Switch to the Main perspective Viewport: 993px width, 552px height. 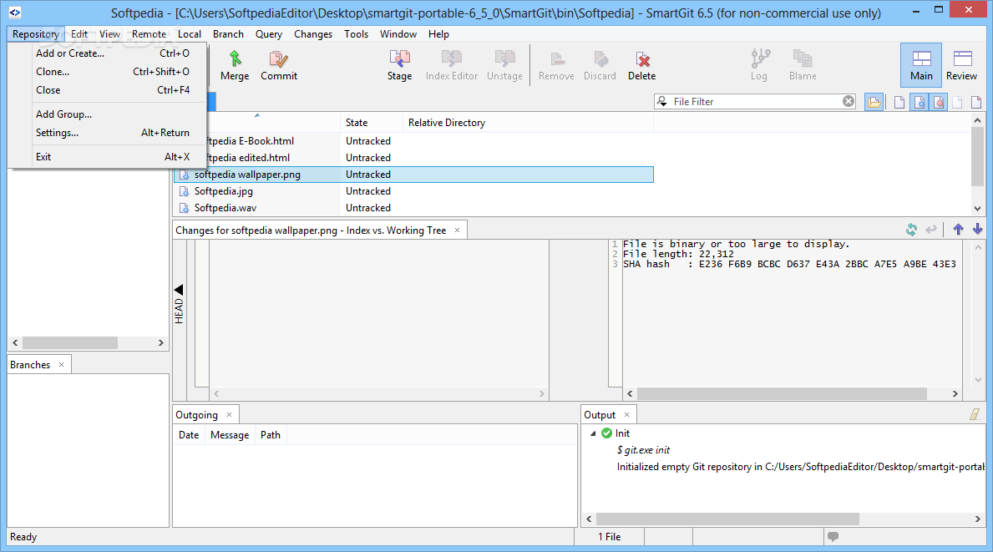(921, 65)
